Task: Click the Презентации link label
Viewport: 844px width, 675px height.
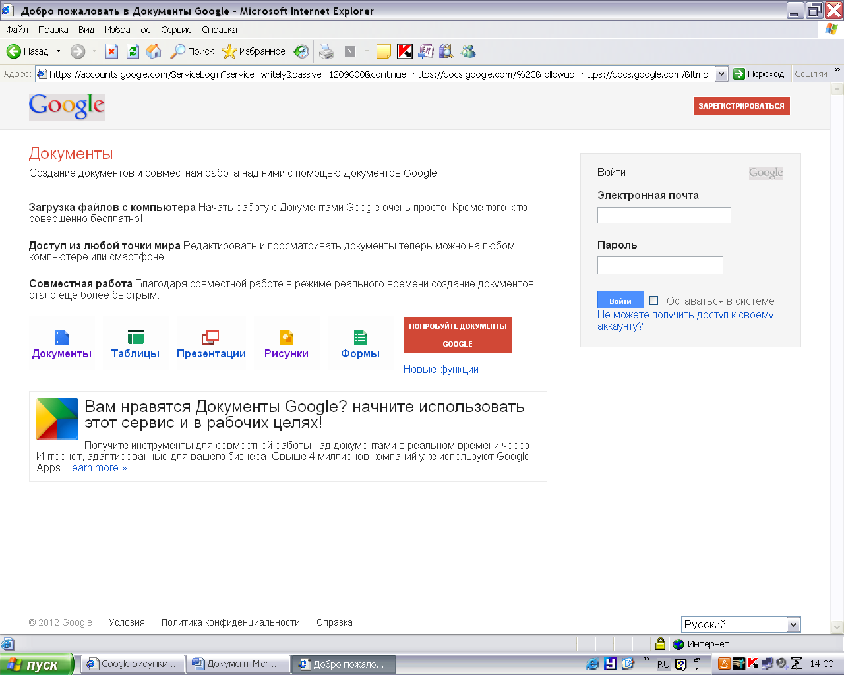Action: point(211,354)
